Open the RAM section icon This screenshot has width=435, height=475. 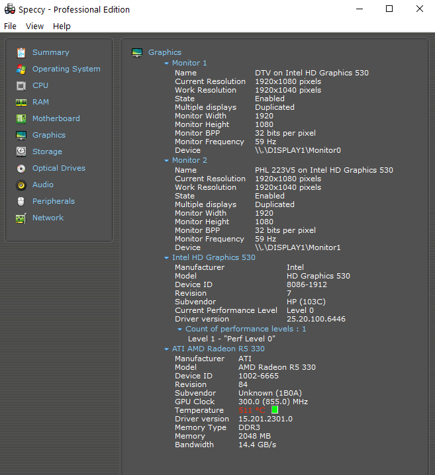pos(21,102)
